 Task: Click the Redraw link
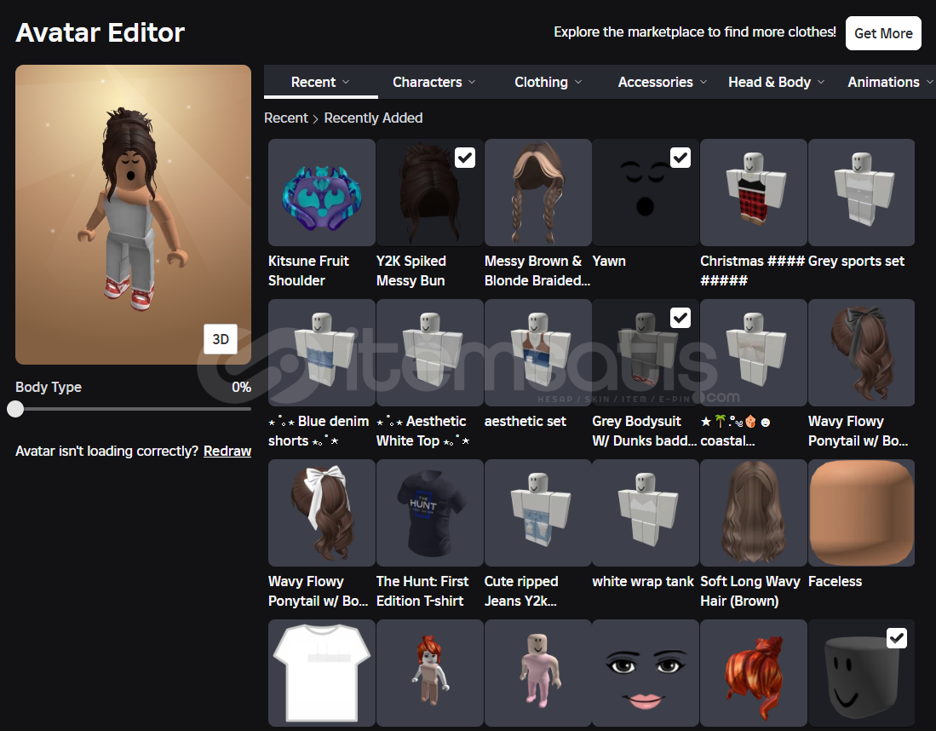(227, 452)
